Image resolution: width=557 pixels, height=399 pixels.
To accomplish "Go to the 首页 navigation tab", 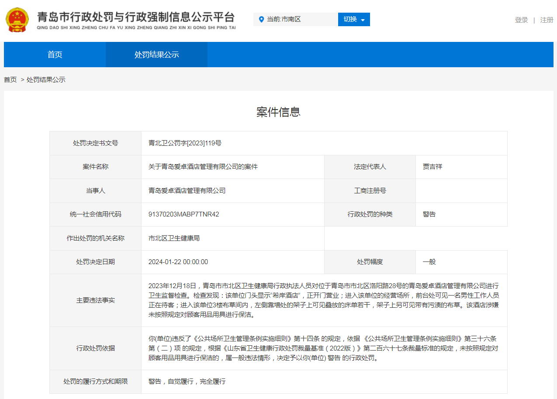I will pyautogui.click(x=55, y=55).
